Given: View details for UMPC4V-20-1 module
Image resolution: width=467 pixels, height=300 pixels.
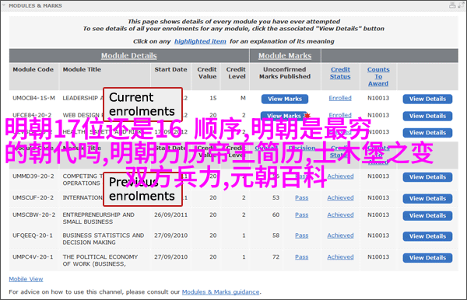Looking at the screenshot, I should tap(427, 257).
